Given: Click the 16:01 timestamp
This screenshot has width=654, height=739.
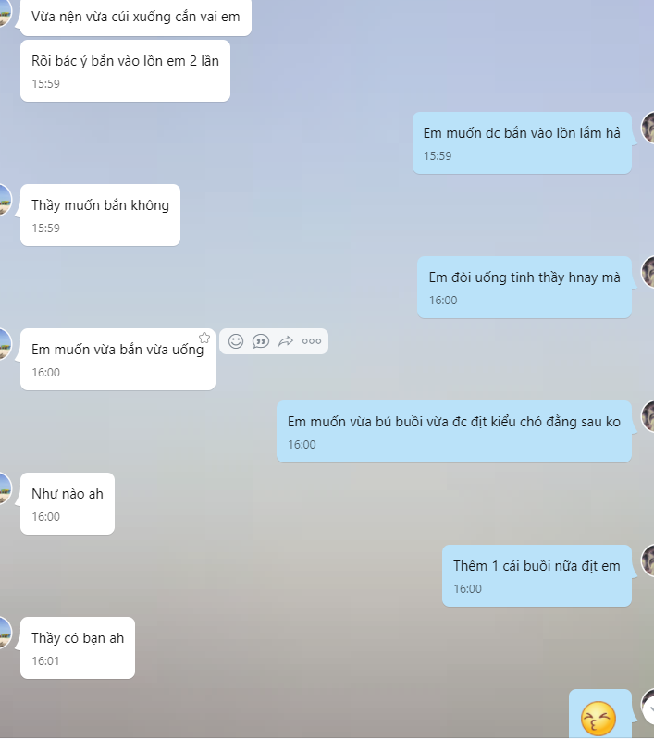Looking at the screenshot, I should 45,660.
